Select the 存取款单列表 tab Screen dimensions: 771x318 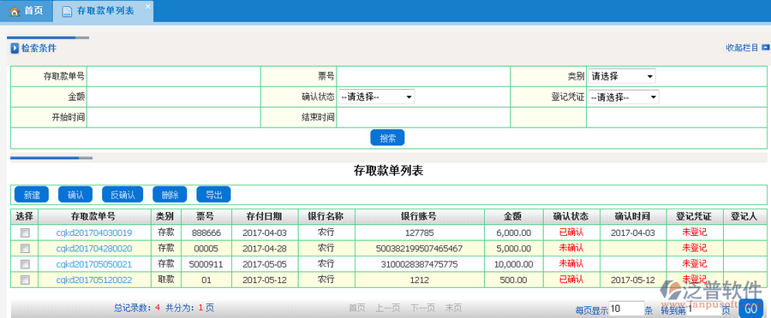point(104,11)
